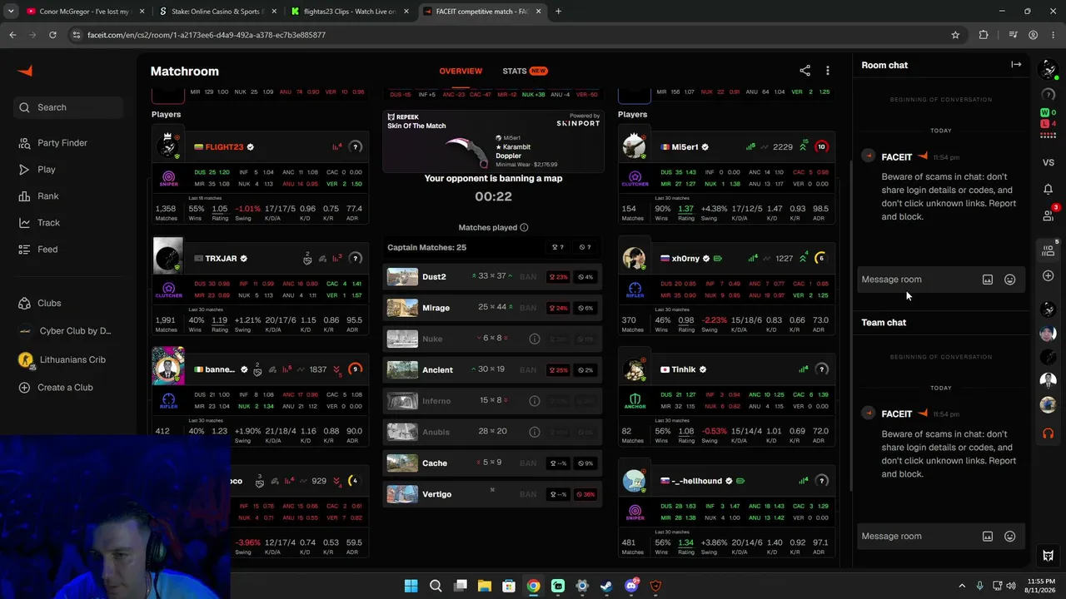The height and width of the screenshot is (599, 1066).
Task: Open Party Finder from the sidebar
Action: tap(62, 143)
